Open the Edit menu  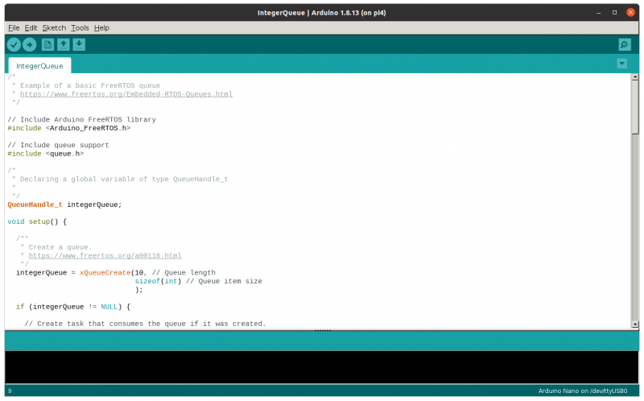[31, 27]
